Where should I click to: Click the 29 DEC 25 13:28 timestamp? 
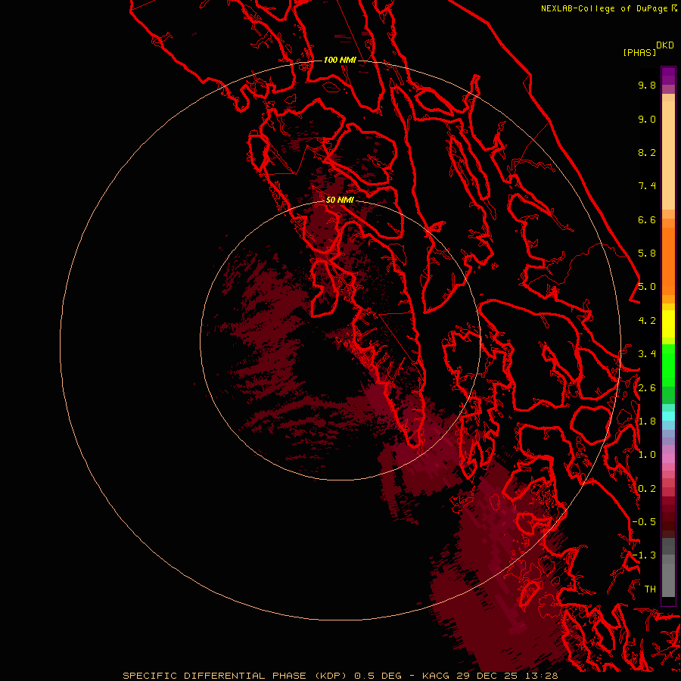point(507,676)
